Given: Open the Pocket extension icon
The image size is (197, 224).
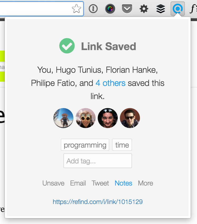Looking at the screenshot, I should point(127,9).
